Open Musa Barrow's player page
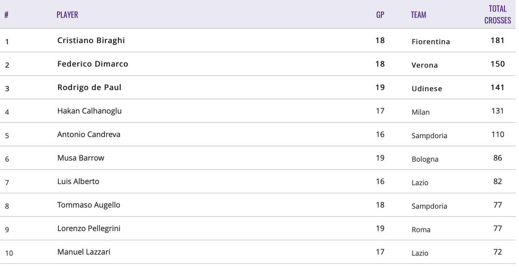Viewport: 519px width, 273px height. click(x=81, y=158)
